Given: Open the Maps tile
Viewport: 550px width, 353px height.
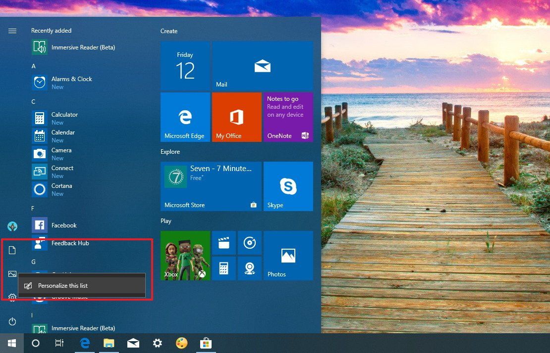Looking at the screenshot, I should [250, 268].
